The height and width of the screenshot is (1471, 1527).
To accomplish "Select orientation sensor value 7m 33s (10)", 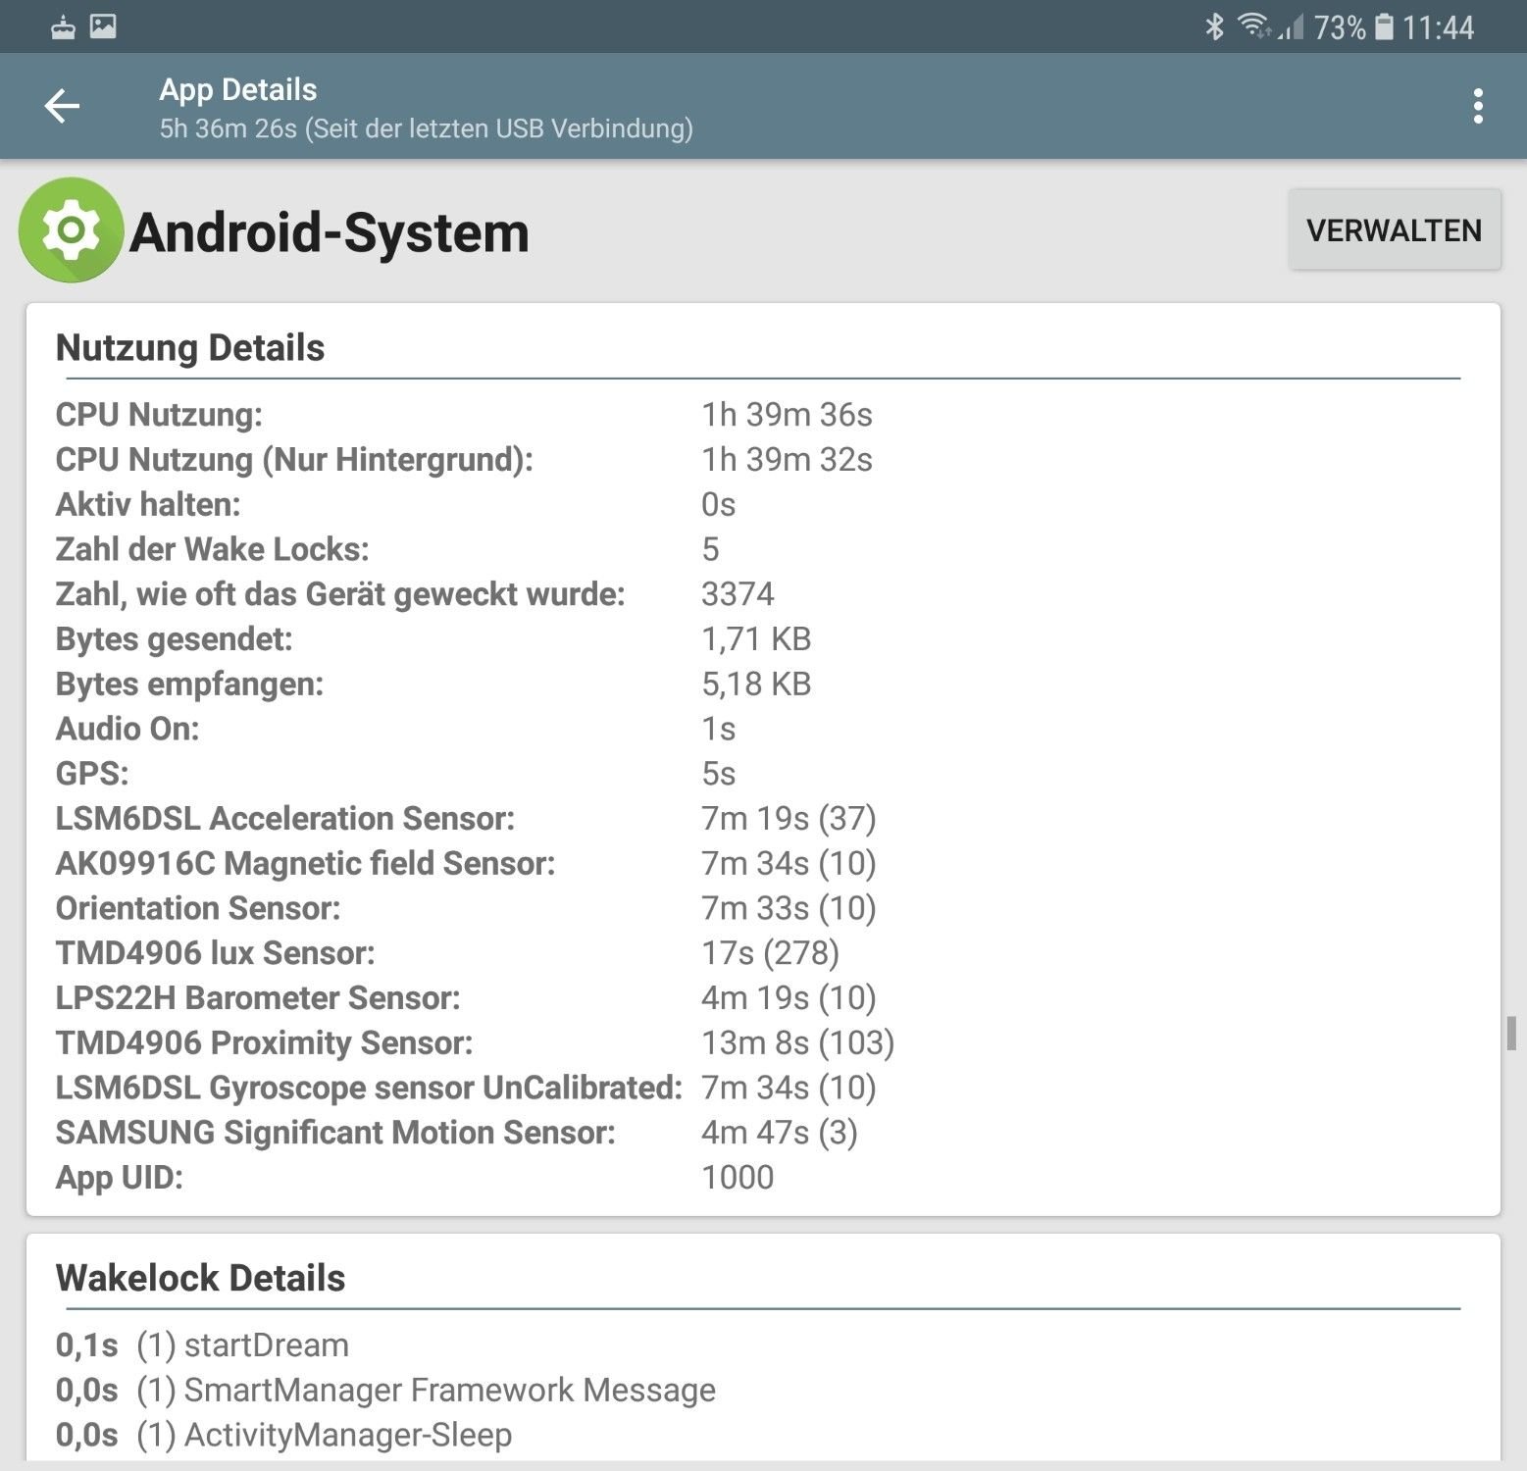I will (x=789, y=908).
